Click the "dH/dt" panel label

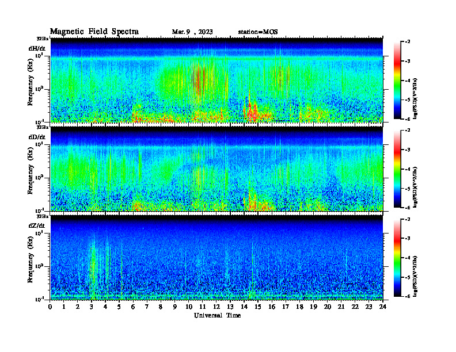point(37,48)
